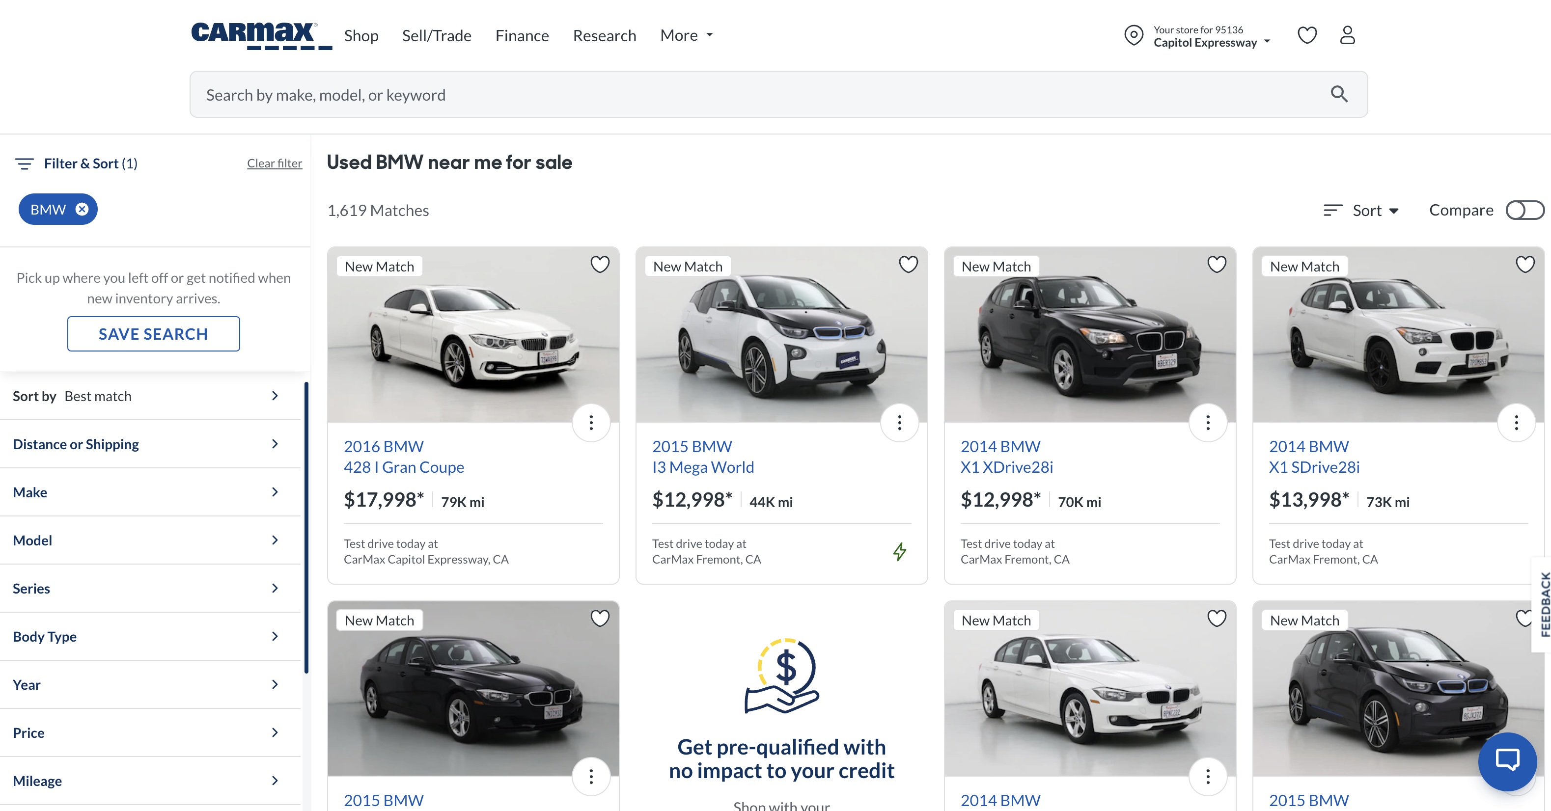The image size is (1551, 811).
Task: Open three-dot menu on 2015 I3 Mega World
Action: [899, 423]
